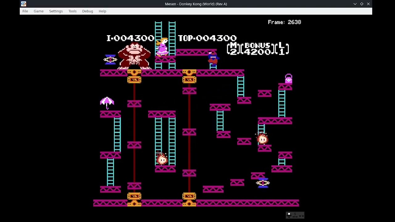The image size is (395, 222).
Task: Click the Mario sprite near the top platform
Action: click(x=213, y=59)
